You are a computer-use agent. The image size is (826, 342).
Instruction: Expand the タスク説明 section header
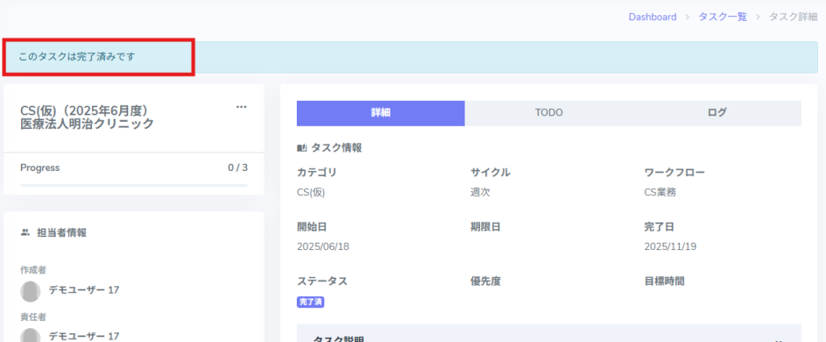[549, 337]
